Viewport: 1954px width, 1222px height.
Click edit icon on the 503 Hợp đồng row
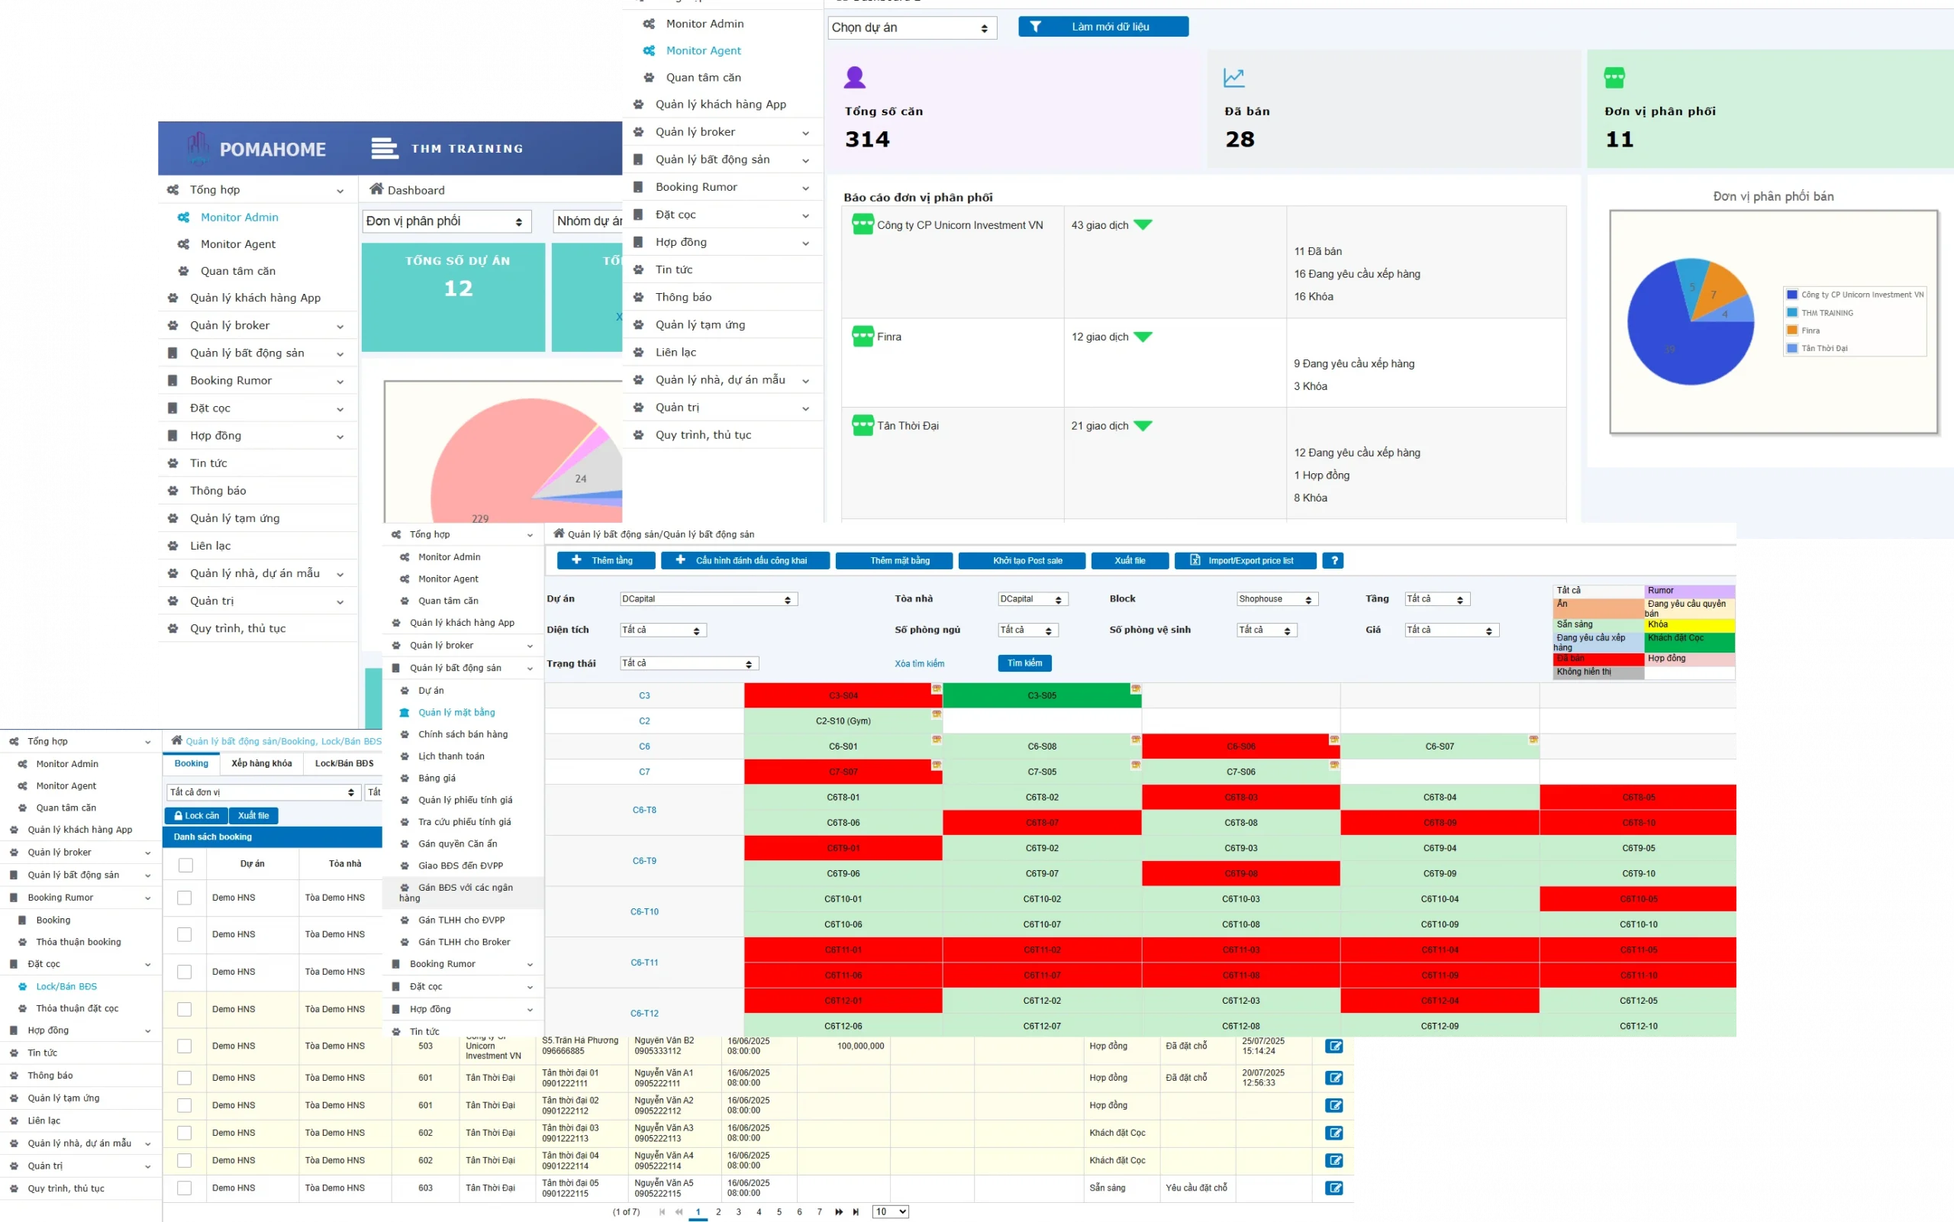pyautogui.click(x=1333, y=1046)
